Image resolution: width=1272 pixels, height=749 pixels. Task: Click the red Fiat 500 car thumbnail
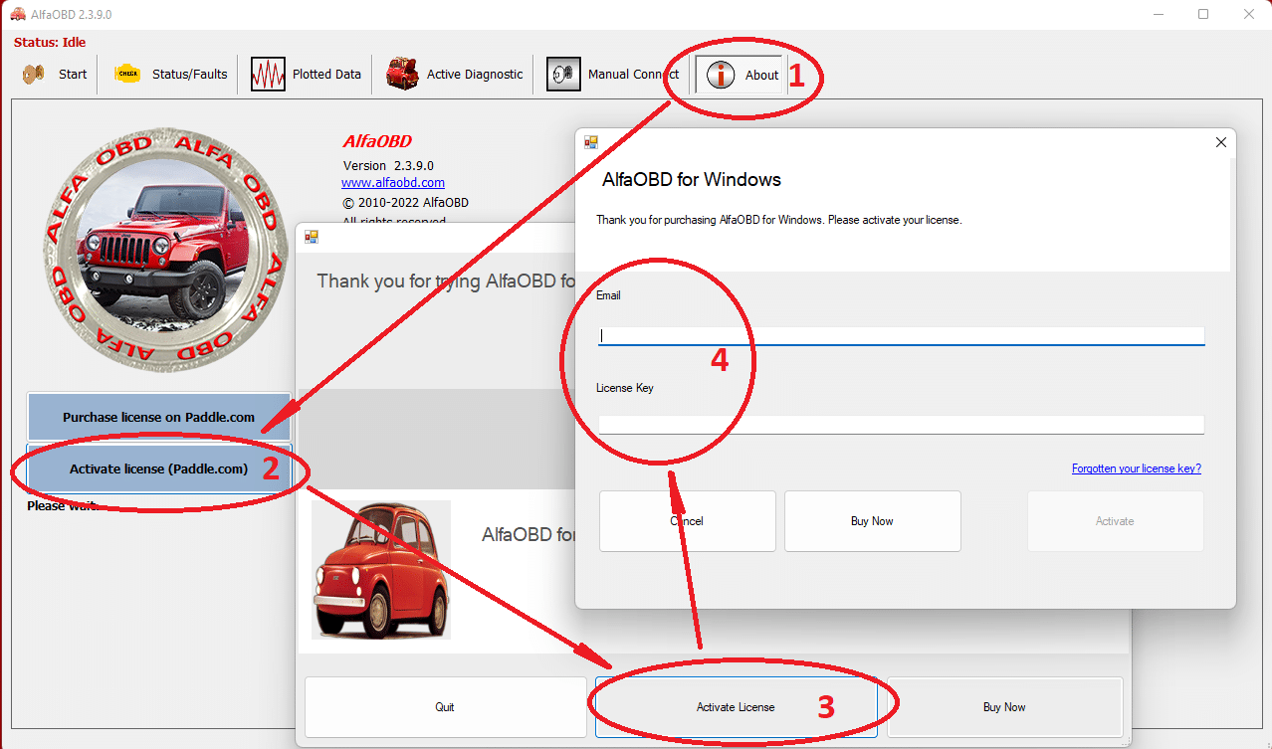point(381,569)
